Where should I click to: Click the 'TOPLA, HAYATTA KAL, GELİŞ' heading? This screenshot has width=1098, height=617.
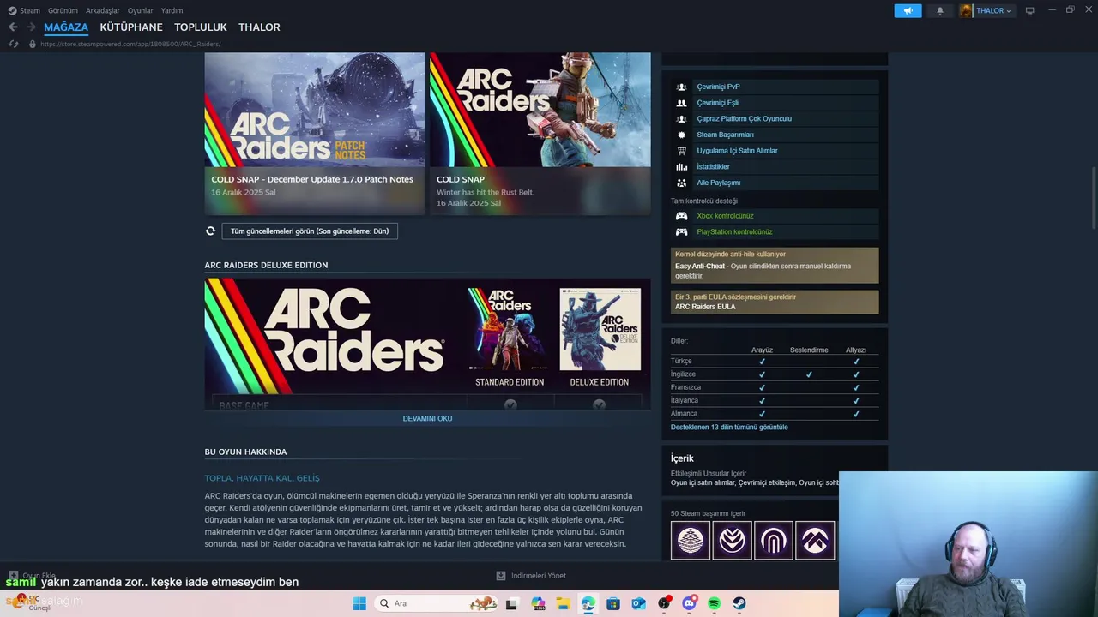point(262,478)
